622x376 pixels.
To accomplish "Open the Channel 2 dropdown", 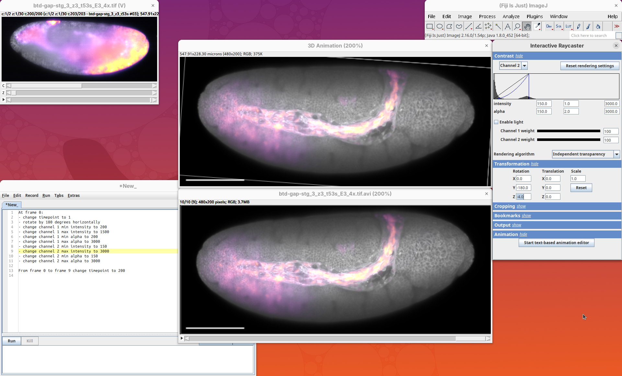I will coord(524,66).
